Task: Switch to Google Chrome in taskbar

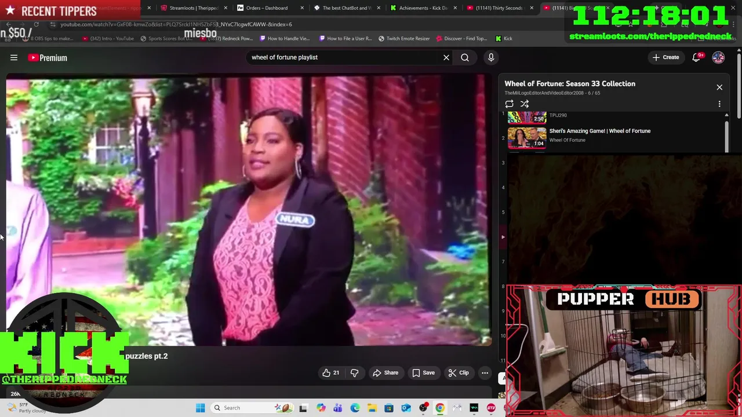Action: click(440, 408)
